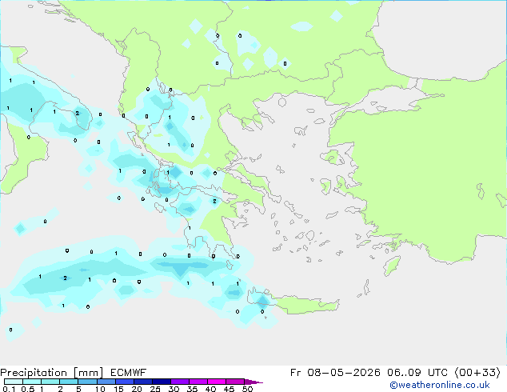Viewport: 507px width, 392px height.
Task: Click the '45' legend scale label
Action: click(229, 389)
